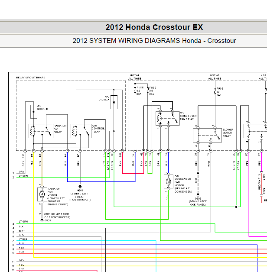Click the 'BLU' label on line 8
The width and height of the screenshot is (267, 272).
click(21, 243)
